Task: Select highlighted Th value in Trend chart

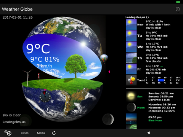Action: [x=161, y=80]
